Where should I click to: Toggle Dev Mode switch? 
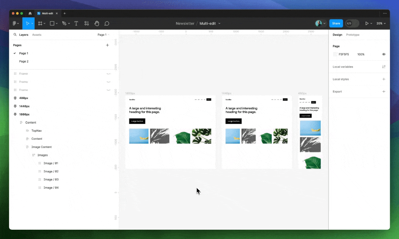click(x=352, y=24)
